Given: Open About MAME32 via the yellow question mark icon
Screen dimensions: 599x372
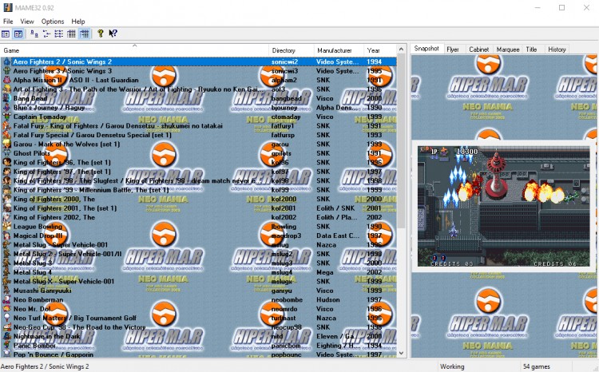Looking at the screenshot, I should coord(100,34).
